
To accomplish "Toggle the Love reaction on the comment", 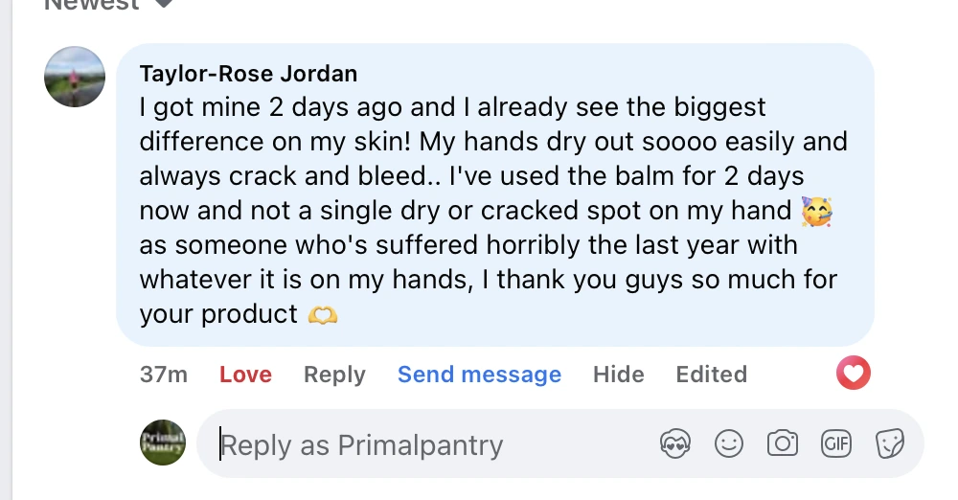I will [x=245, y=375].
